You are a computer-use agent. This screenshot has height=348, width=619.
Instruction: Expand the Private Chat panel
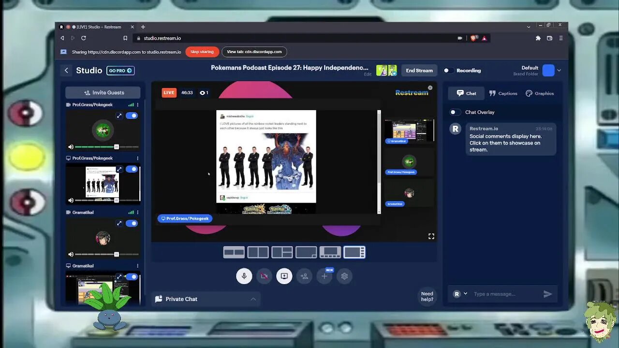(x=206, y=299)
